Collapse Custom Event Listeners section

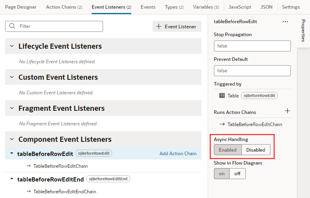click(12, 77)
